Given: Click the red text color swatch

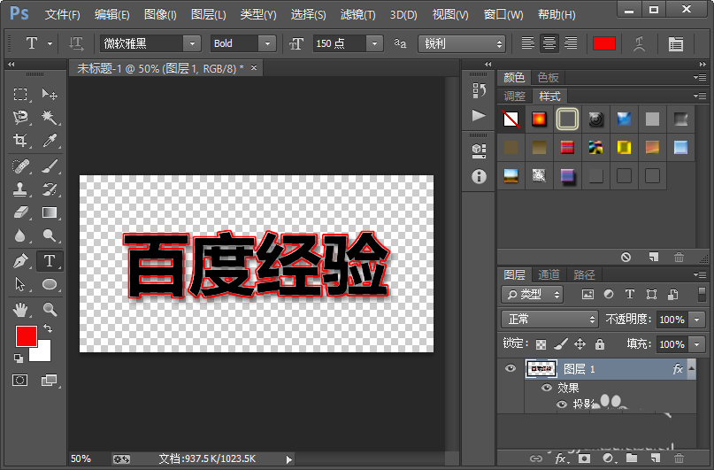Looking at the screenshot, I should pyautogui.click(x=604, y=43).
